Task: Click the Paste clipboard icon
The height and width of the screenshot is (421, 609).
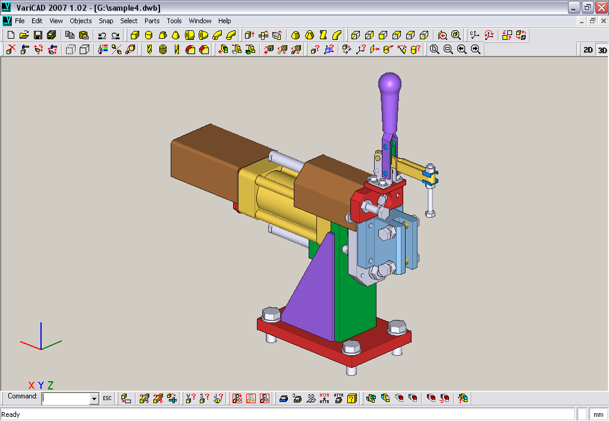Action: point(83,36)
